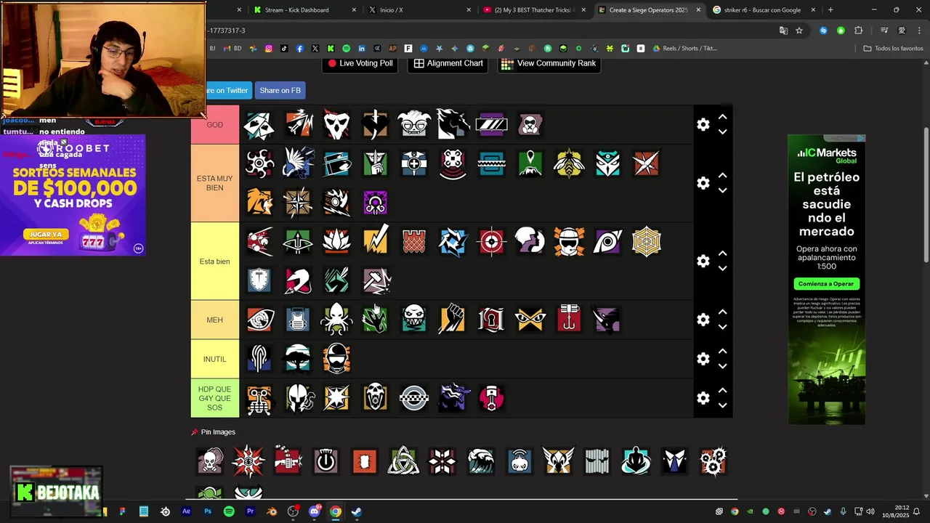Move INUTIL row down with arrow
Viewport: 930px width, 523px height.
(722, 366)
